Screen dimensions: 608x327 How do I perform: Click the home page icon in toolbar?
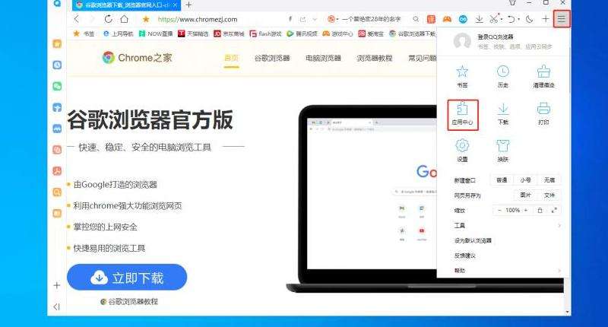[x=124, y=18]
